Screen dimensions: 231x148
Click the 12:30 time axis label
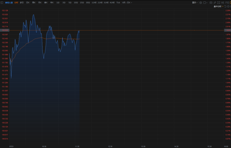tap(110, 147)
